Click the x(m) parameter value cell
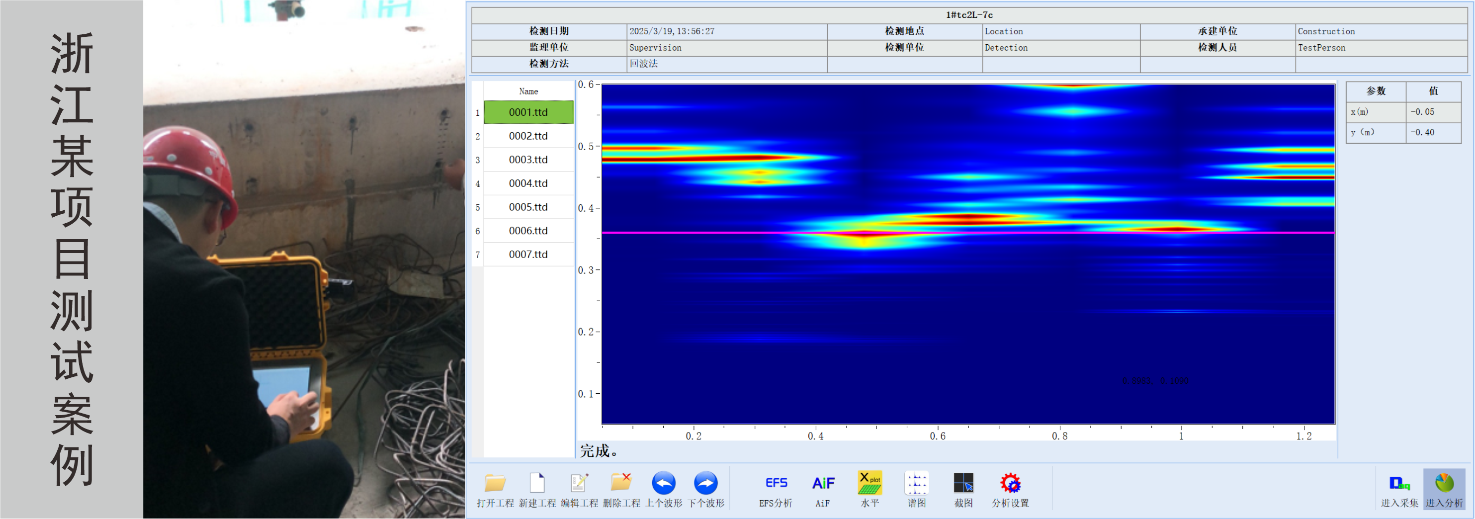 pyautogui.click(x=1433, y=112)
